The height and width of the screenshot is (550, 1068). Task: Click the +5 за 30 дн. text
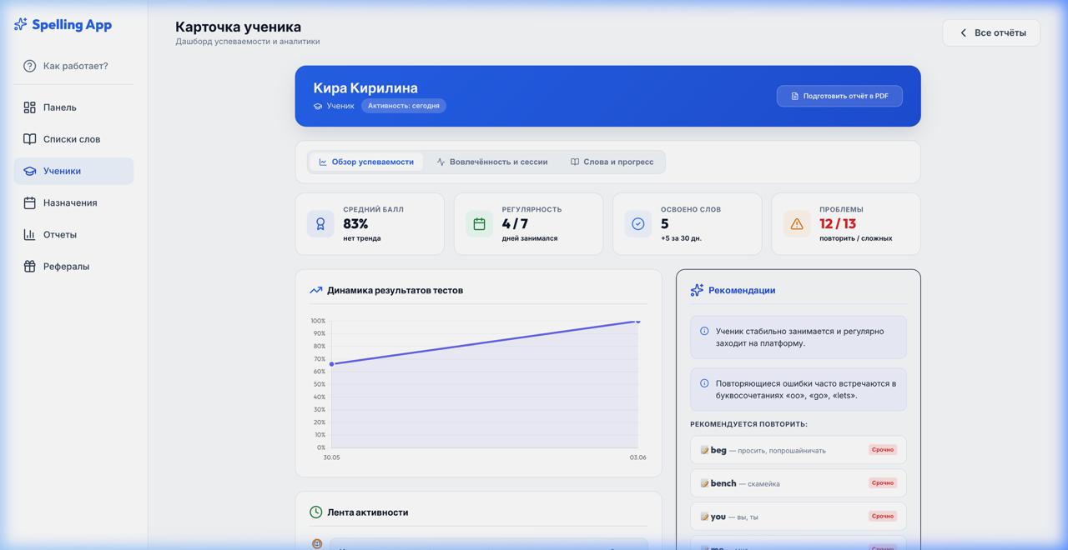coord(681,238)
